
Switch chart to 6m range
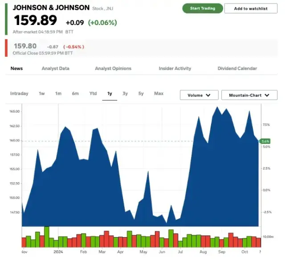pos(75,93)
